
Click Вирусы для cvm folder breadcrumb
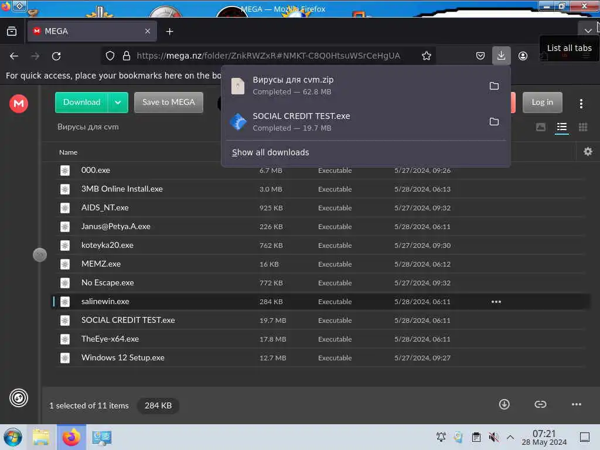click(x=88, y=127)
